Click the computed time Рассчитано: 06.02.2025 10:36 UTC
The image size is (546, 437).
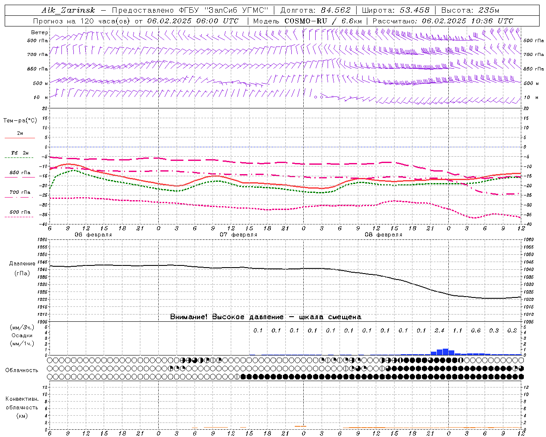pyautogui.click(x=443, y=21)
